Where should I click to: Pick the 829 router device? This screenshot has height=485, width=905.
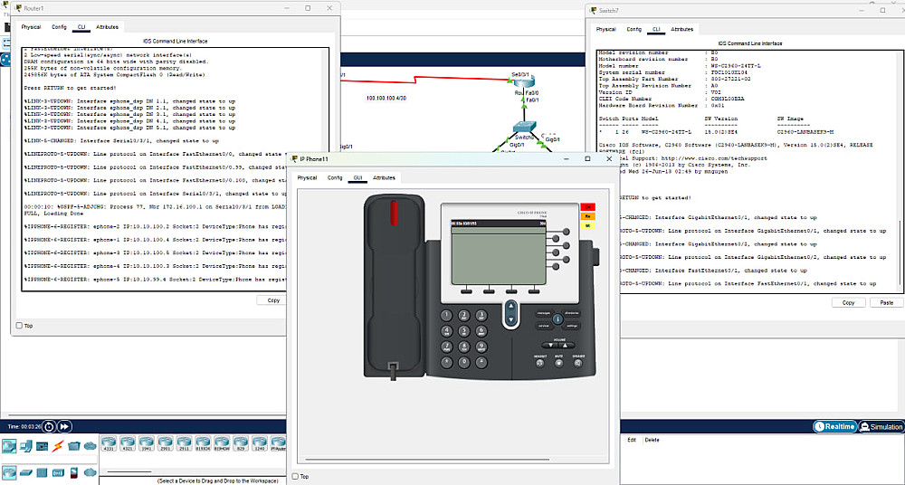pos(241,443)
